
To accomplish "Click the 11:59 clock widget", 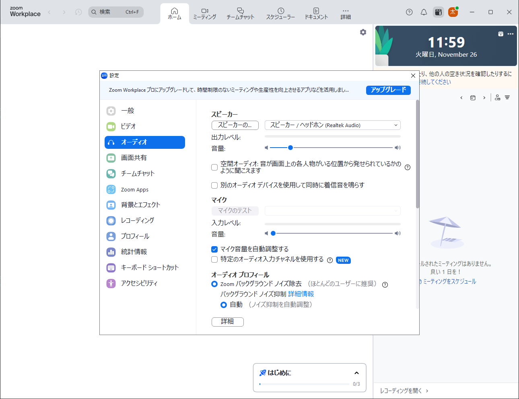I will click(446, 46).
